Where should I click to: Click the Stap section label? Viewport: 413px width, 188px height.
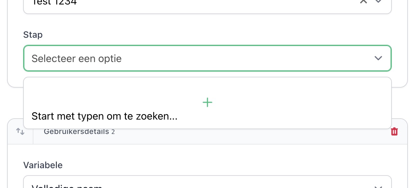[33, 35]
